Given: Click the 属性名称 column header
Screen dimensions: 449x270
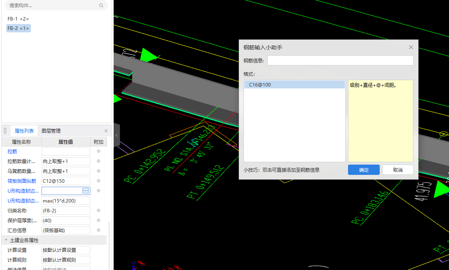Looking at the screenshot, I should tap(21, 142).
